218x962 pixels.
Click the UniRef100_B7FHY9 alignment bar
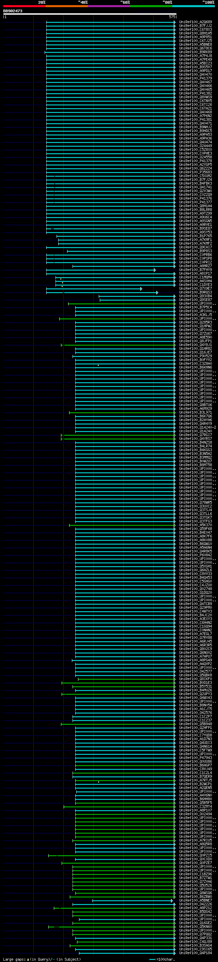(101, 270)
